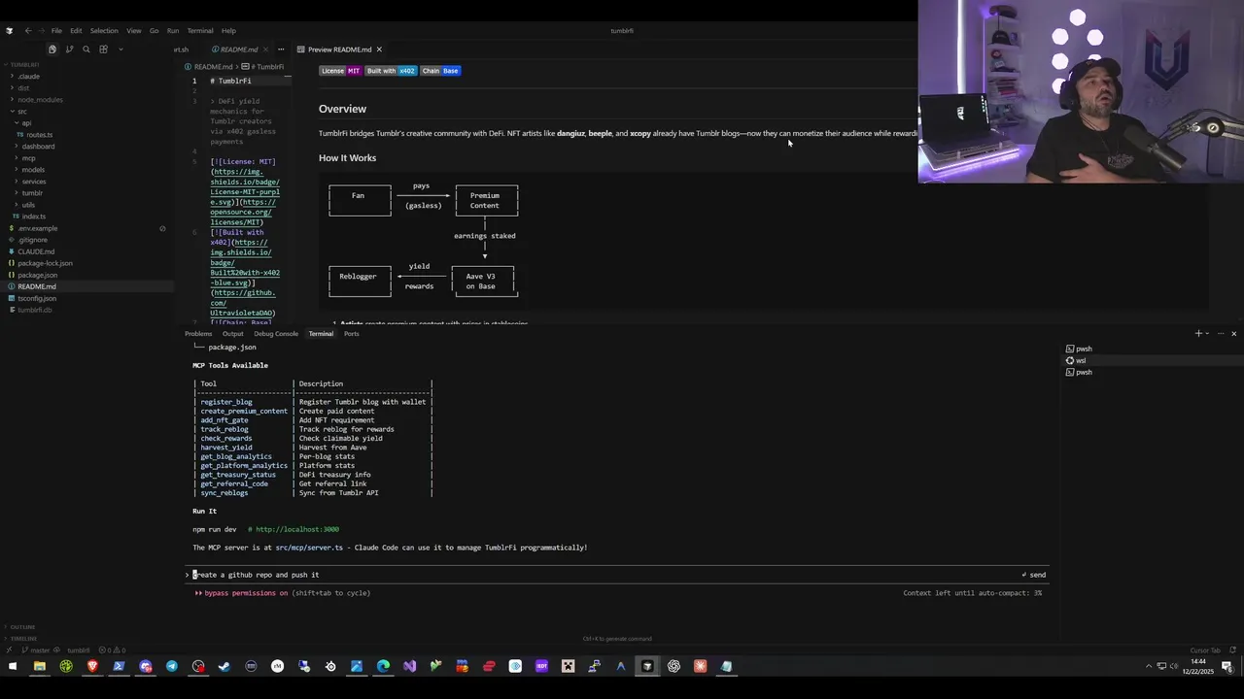Open the Help menu
The height and width of the screenshot is (699, 1244).
click(x=228, y=30)
